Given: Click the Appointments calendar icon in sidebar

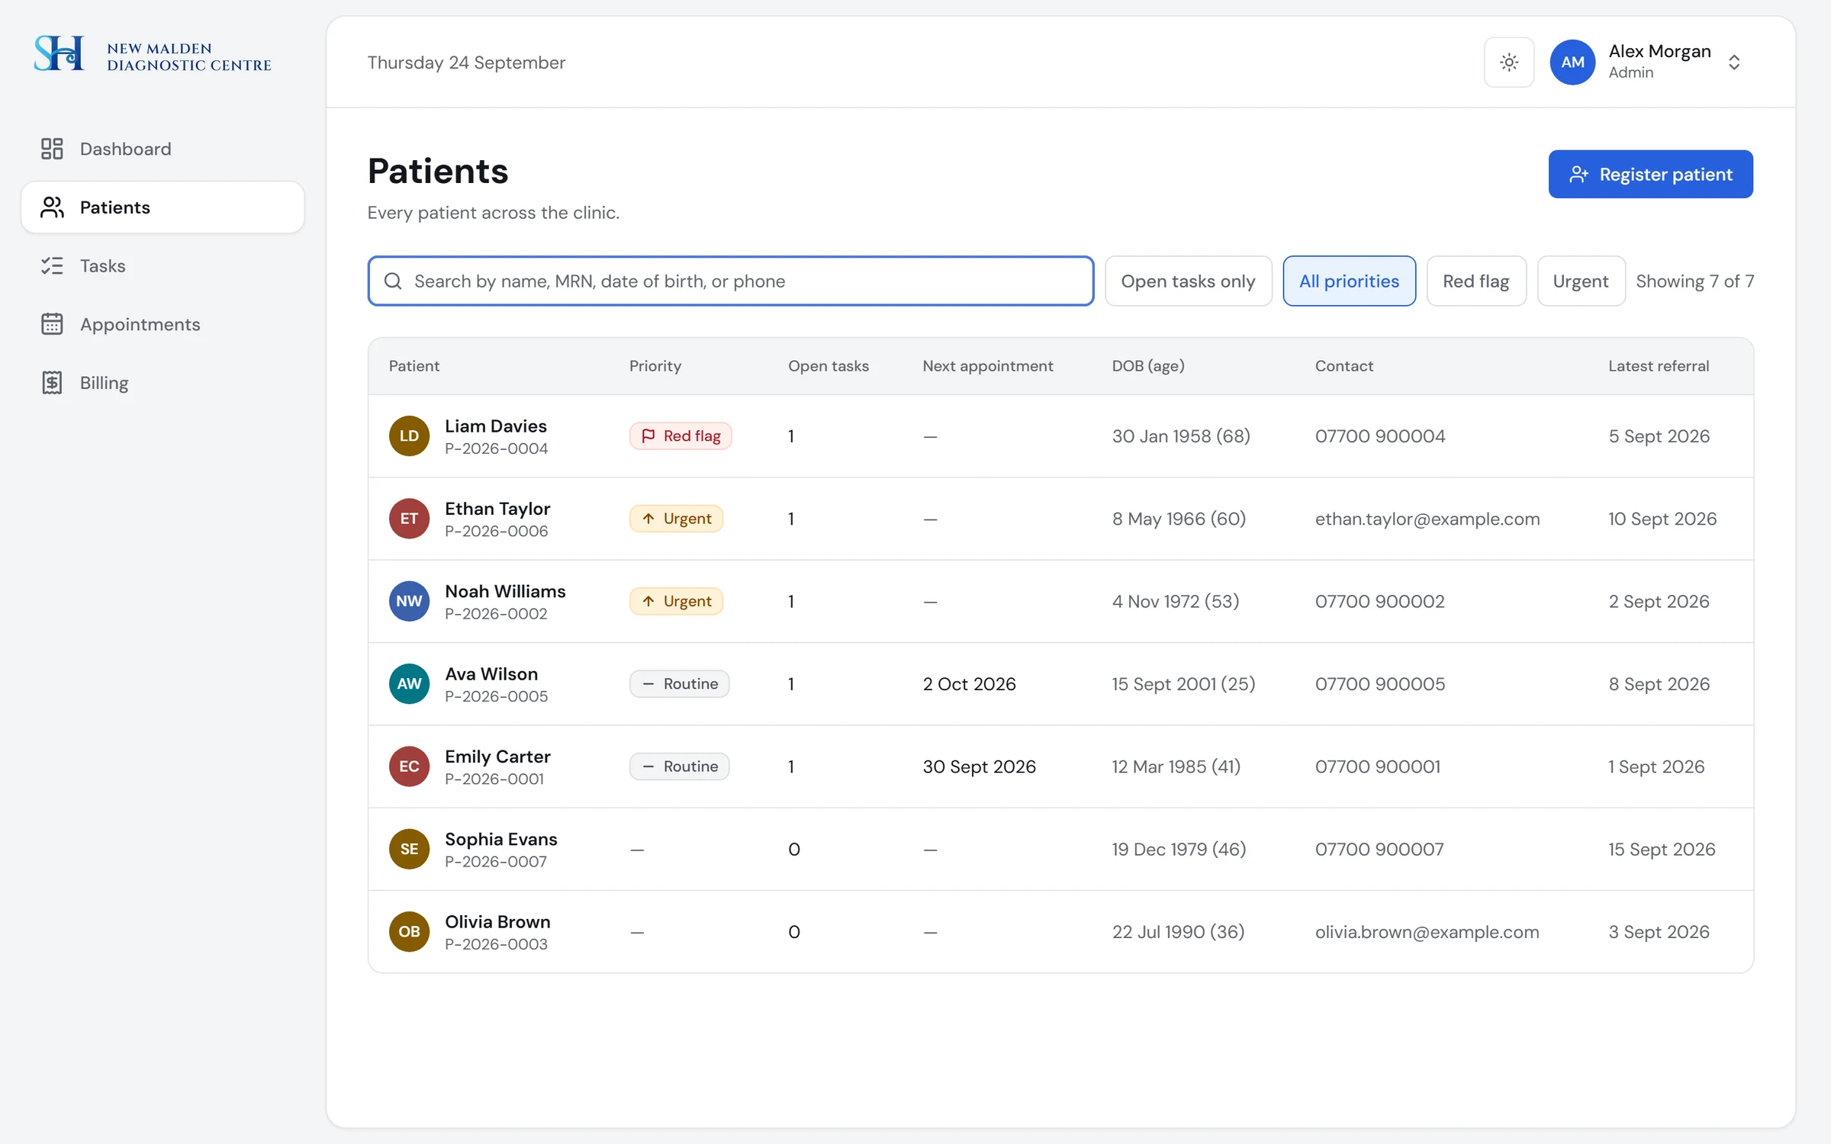Looking at the screenshot, I should coord(52,324).
